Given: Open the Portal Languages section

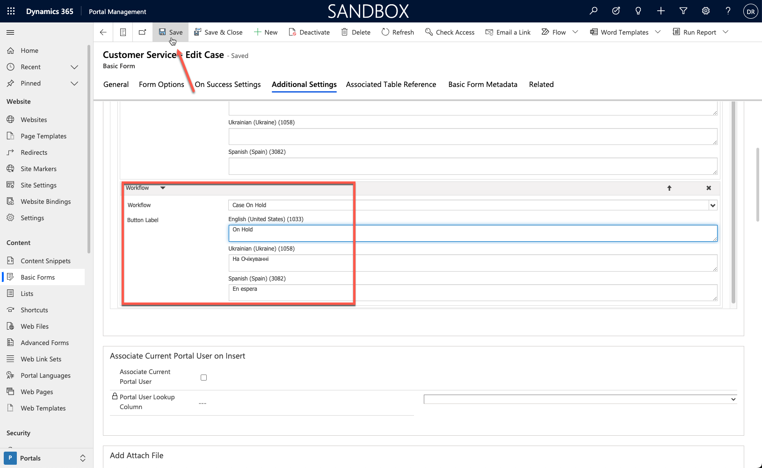Looking at the screenshot, I should [x=45, y=375].
